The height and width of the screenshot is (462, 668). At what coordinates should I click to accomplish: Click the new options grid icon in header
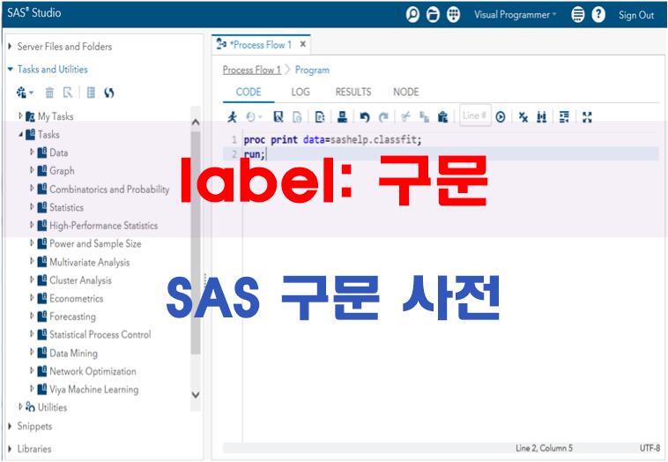(453, 15)
